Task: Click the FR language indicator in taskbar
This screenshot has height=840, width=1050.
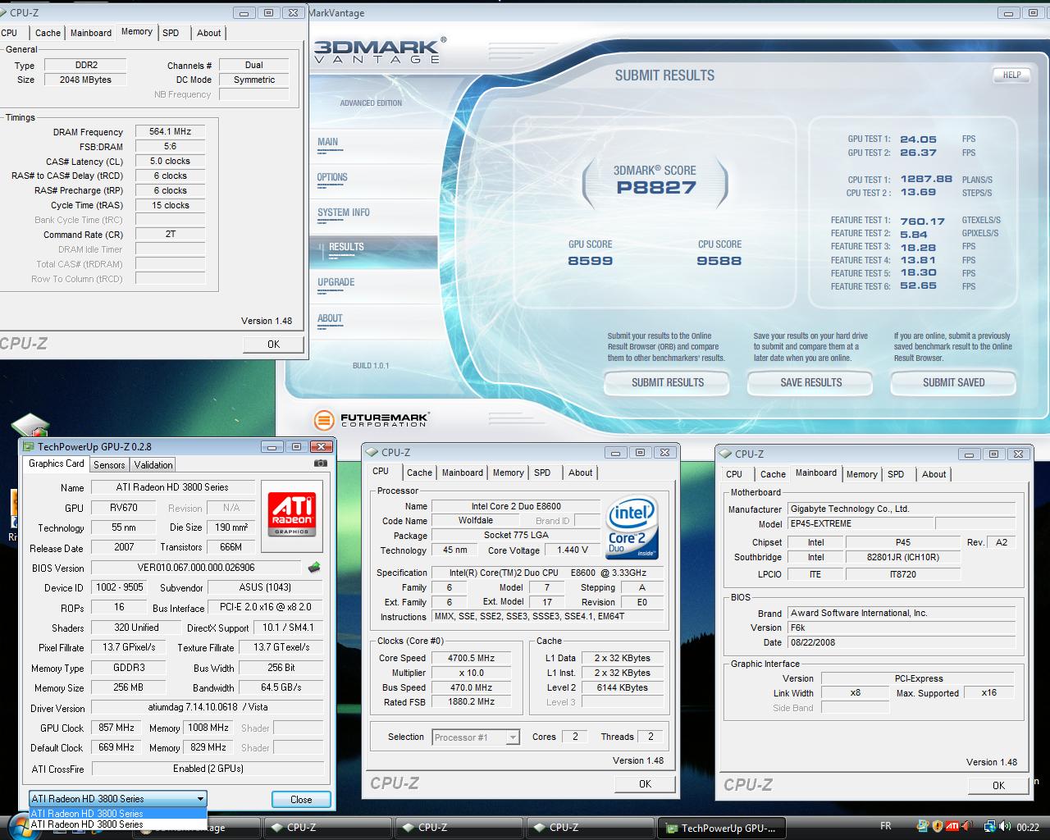Action: pos(886,826)
